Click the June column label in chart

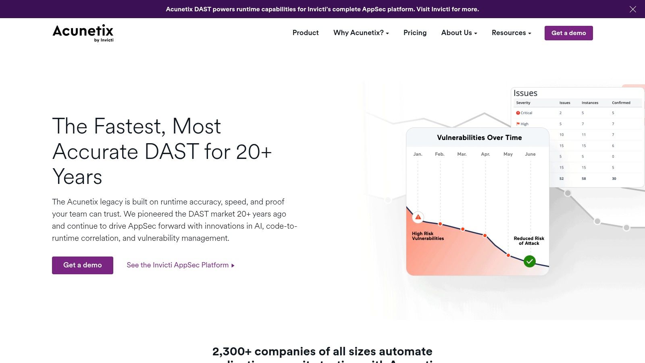[530, 154]
